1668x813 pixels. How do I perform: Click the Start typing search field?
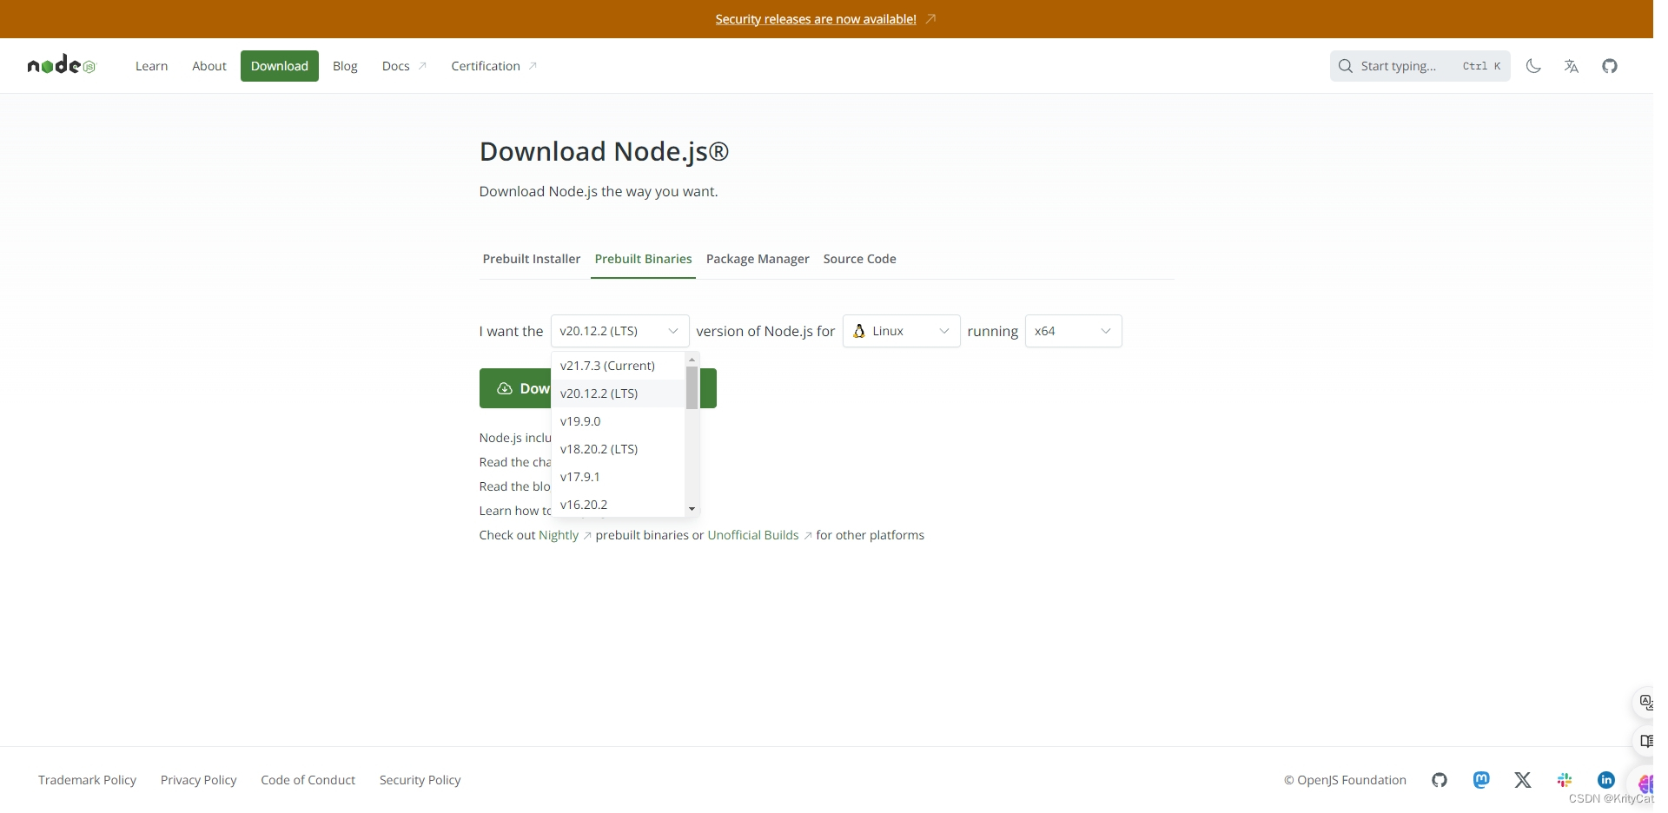(x=1420, y=66)
